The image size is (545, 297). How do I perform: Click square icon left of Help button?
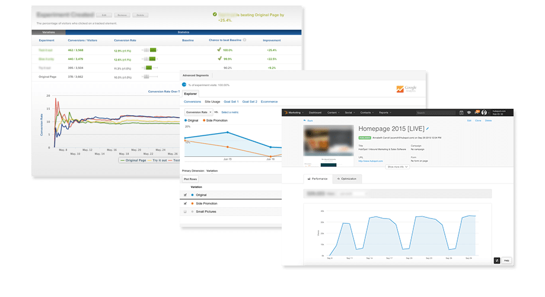tap(497, 260)
